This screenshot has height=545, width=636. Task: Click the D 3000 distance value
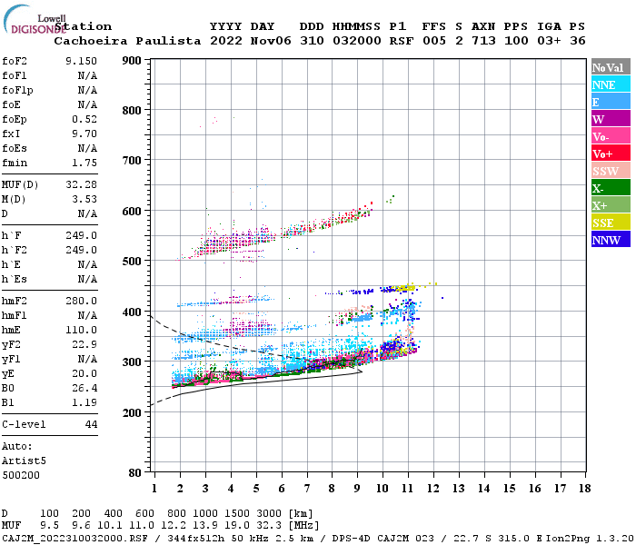[269, 514]
